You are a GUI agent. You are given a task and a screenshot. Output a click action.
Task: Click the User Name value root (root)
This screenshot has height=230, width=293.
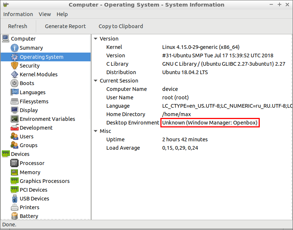point(175,97)
